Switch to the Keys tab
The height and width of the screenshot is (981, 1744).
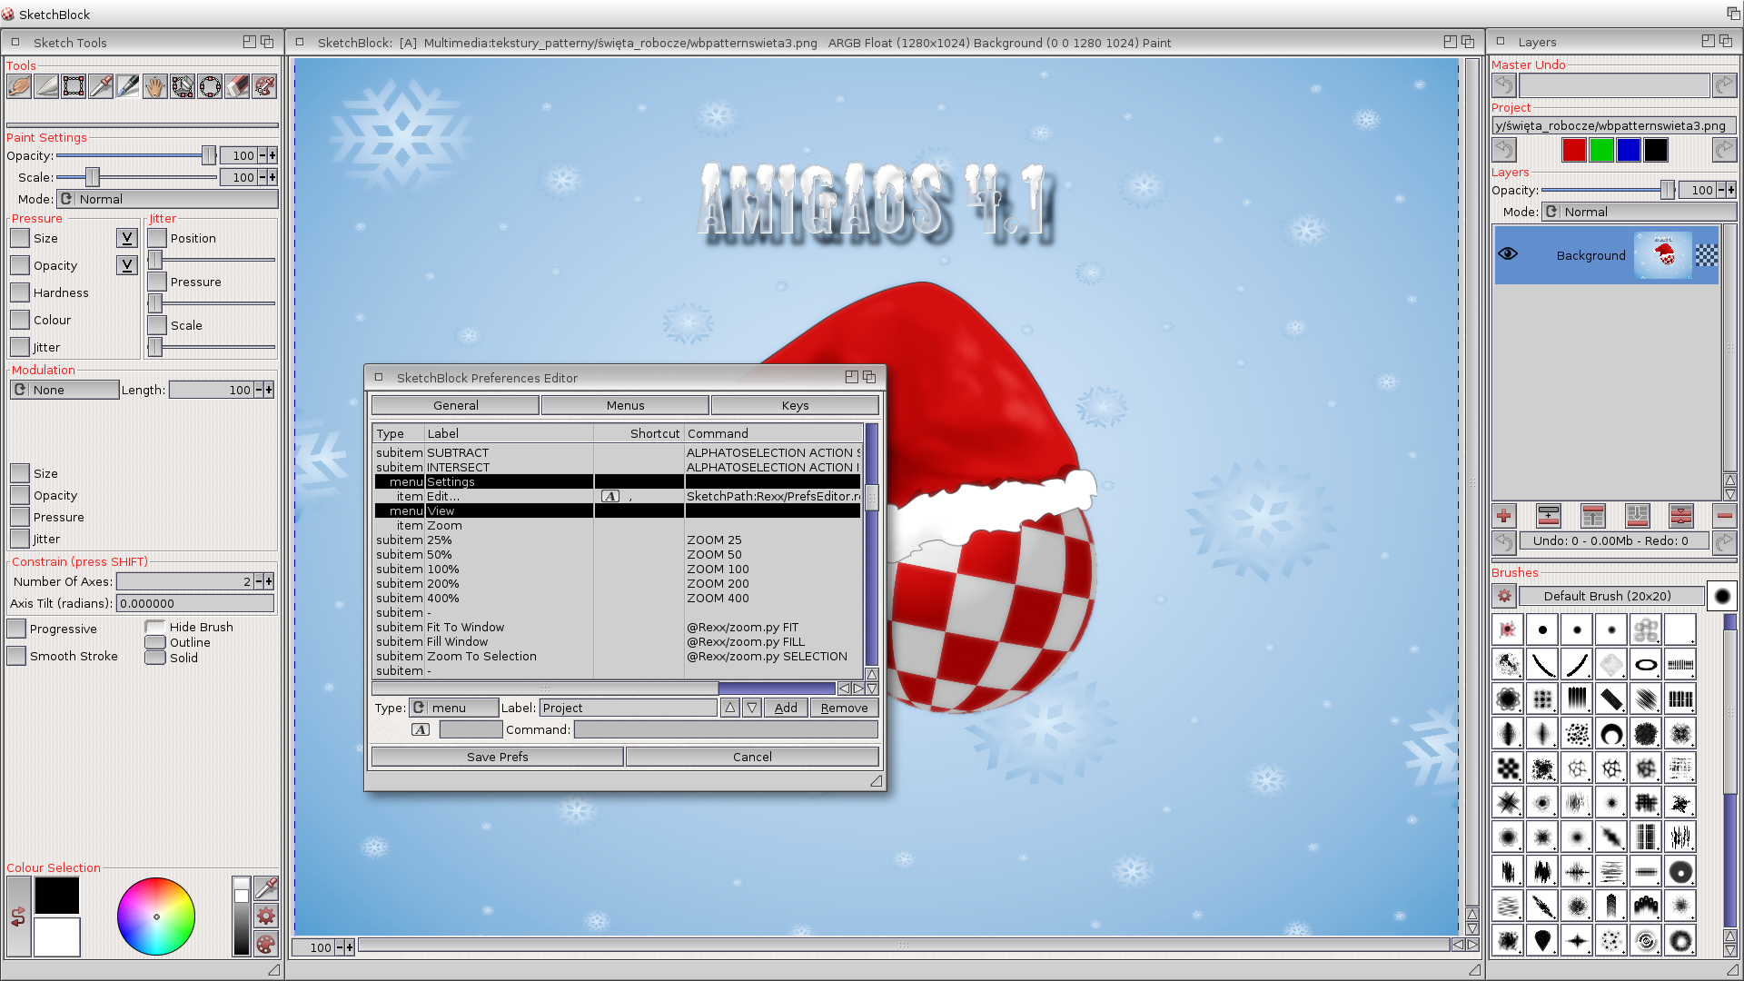click(795, 405)
